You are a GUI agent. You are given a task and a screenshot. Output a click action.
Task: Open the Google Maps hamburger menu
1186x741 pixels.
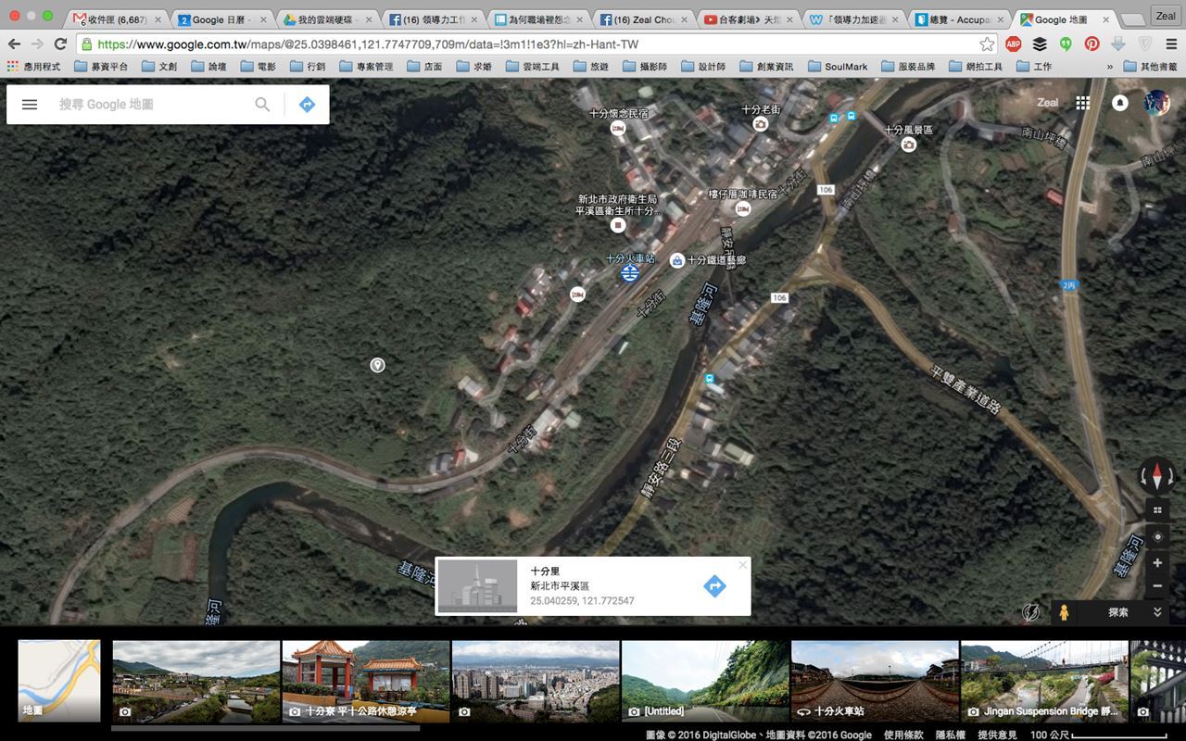[x=30, y=105]
